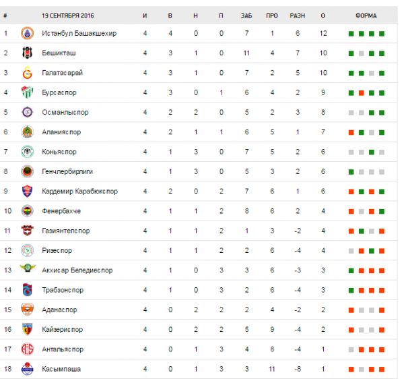Screen dimensions: 404x379
Task: Click the Antalyaspor red logo
Action: coord(28,349)
